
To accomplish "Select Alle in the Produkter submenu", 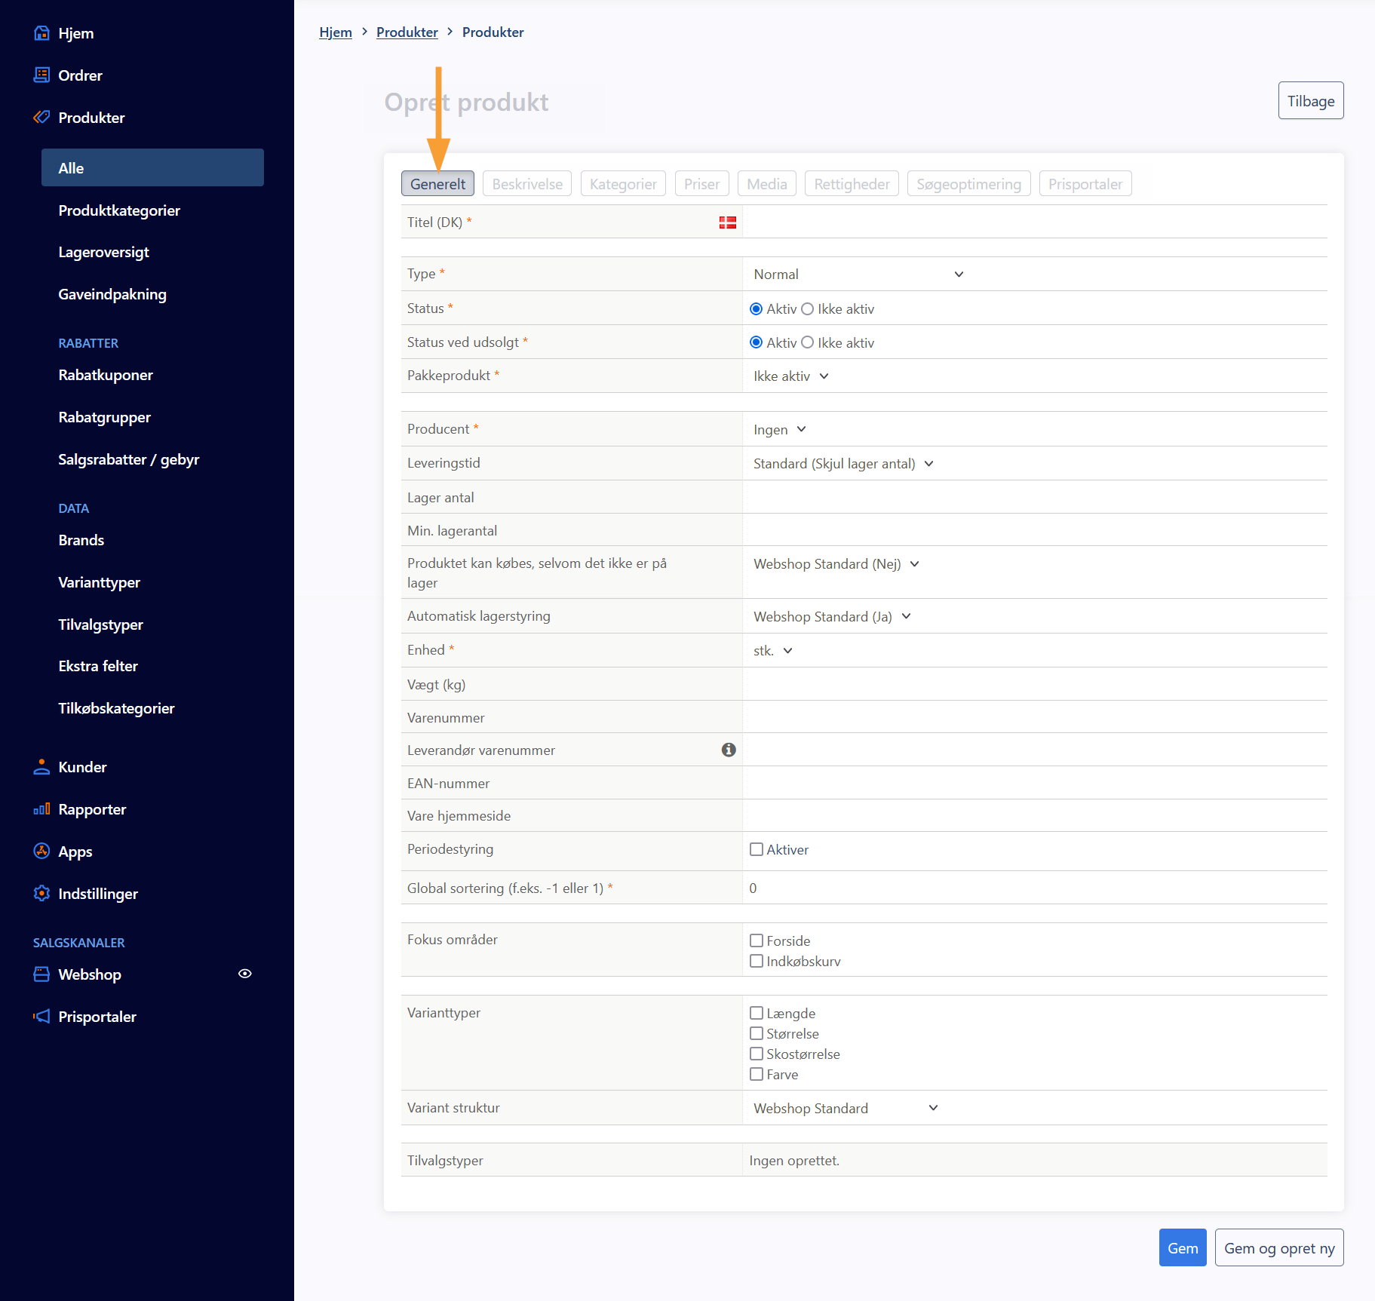I will click(152, 167).
